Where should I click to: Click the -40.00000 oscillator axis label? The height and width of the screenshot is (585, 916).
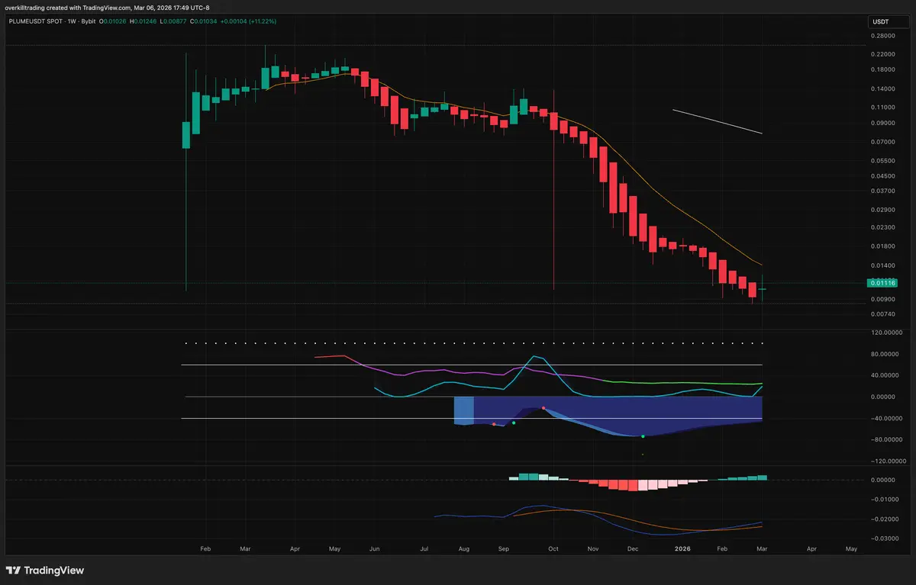(885, 419)
